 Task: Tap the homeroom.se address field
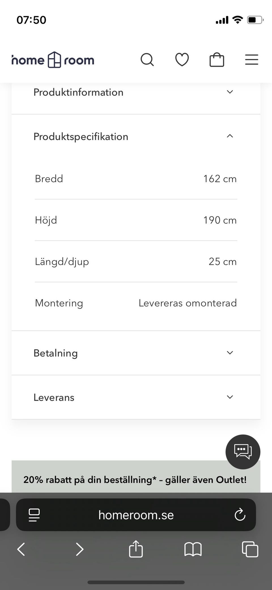(136, 515)
